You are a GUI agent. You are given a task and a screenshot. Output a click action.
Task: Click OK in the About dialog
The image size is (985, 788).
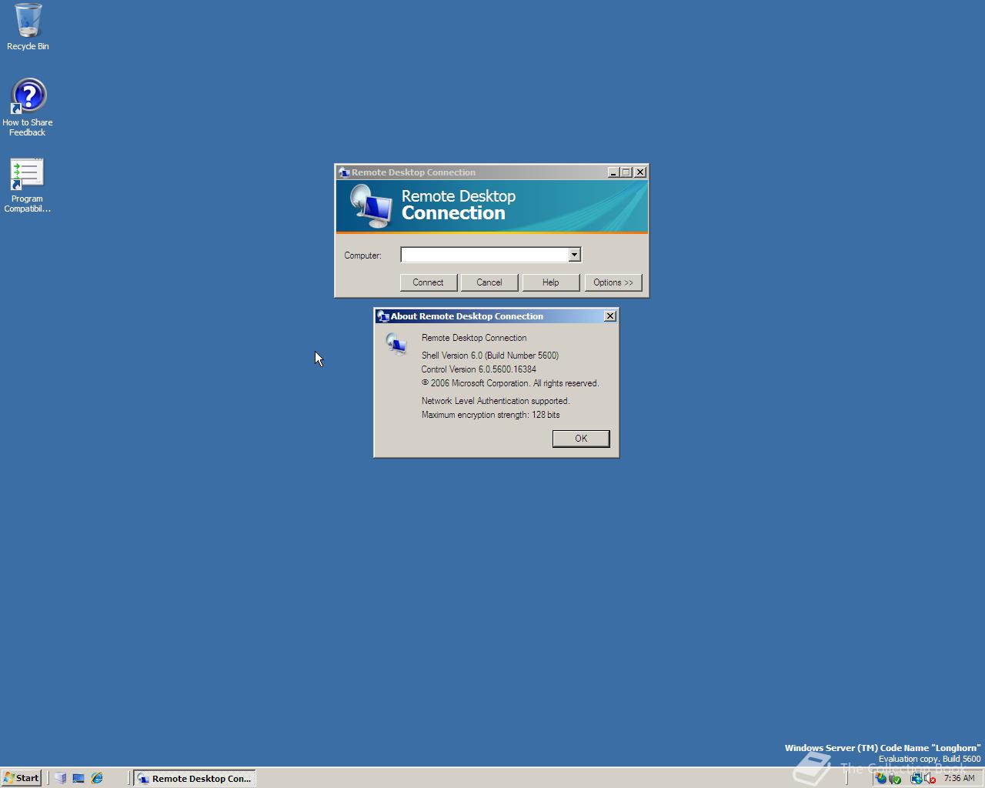point(581,439)
